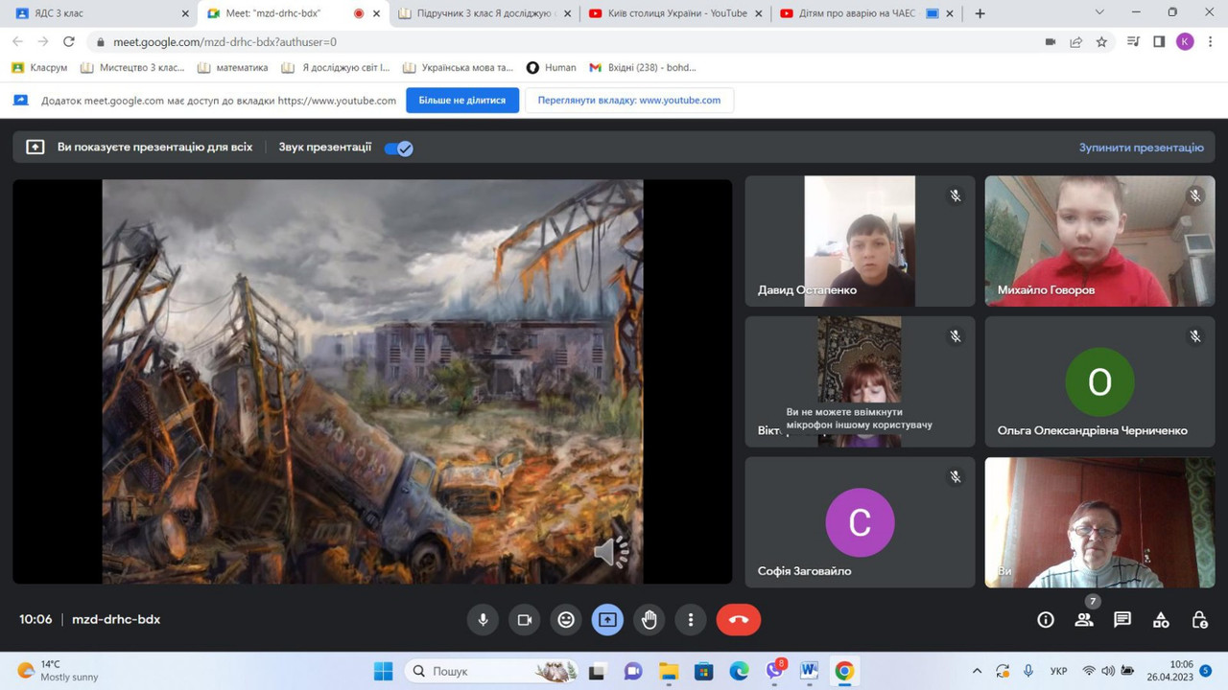Select Давид Остапенко video tile
This screenshot has height=690, width=1228.
860,241
